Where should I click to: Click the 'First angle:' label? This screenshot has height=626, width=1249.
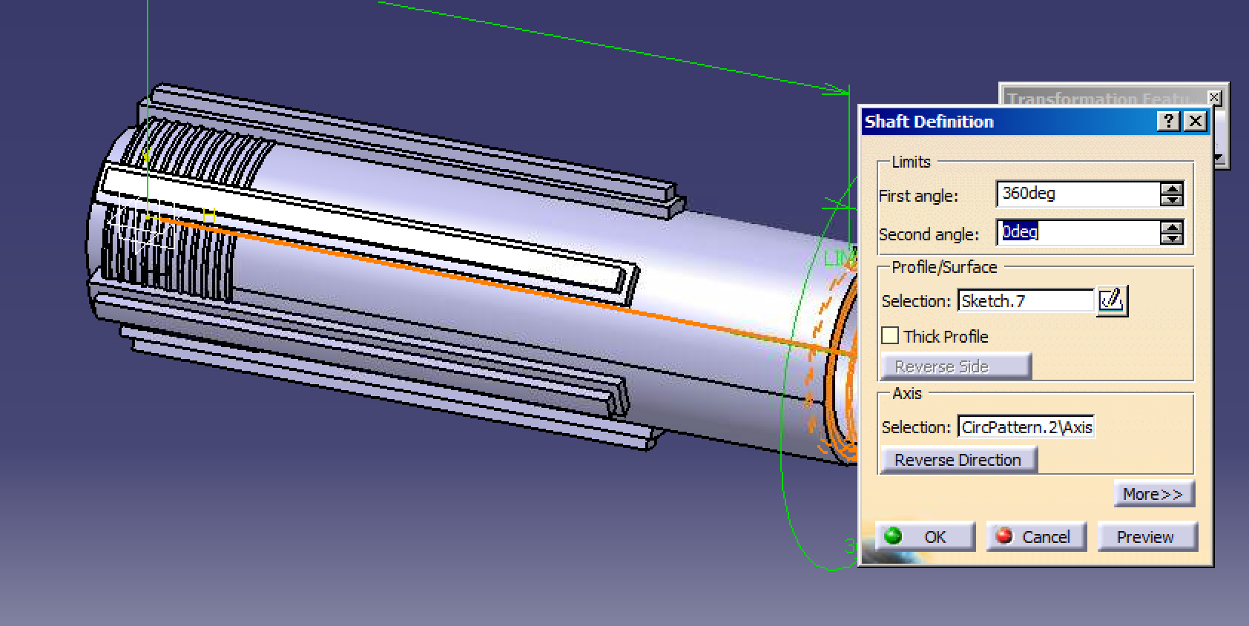tap(918, 196)
